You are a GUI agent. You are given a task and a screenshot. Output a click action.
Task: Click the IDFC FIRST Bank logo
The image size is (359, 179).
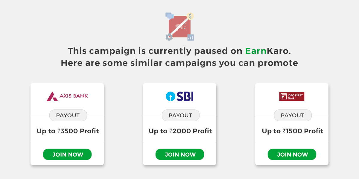[x=292, y=96]
